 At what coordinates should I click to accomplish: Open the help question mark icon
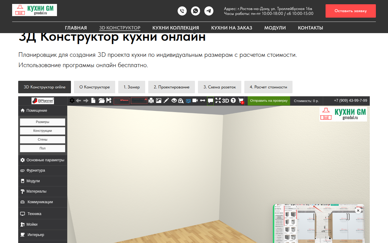(x=233, y=101)
